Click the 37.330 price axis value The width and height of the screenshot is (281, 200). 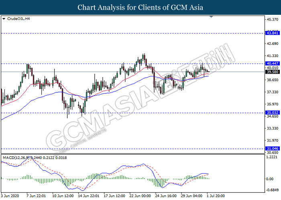pyautogui.click(x=273, y=92)
